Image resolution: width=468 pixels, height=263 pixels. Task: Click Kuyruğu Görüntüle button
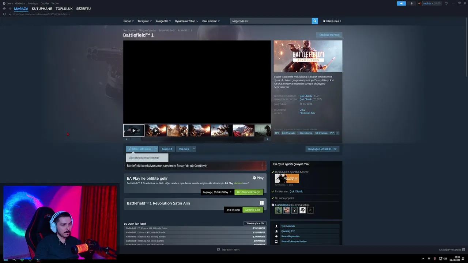[322, 149]
